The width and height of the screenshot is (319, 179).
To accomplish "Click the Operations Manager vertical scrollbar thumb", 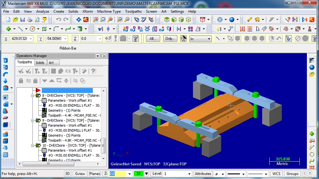I will [x=103, y=146].
